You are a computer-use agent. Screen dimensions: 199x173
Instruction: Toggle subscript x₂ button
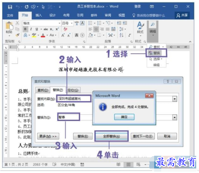[x=52, y=29]
